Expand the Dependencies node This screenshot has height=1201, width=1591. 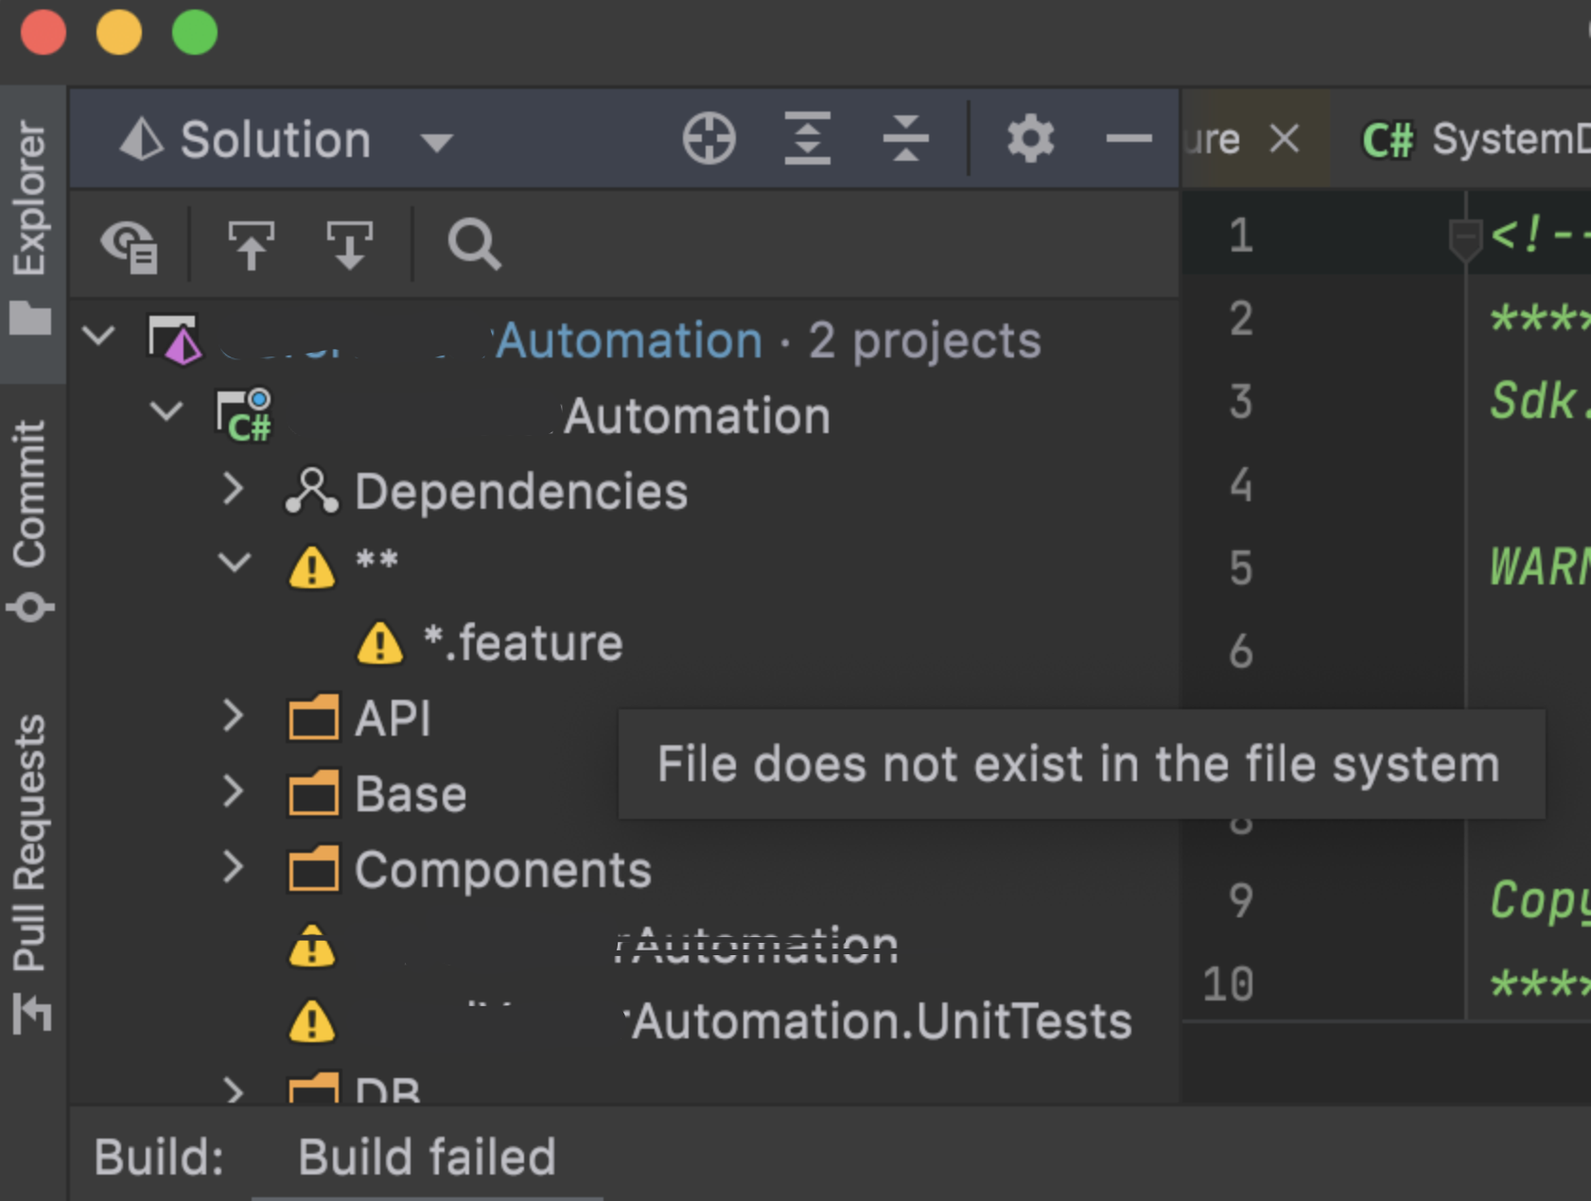tap(233, 490)
